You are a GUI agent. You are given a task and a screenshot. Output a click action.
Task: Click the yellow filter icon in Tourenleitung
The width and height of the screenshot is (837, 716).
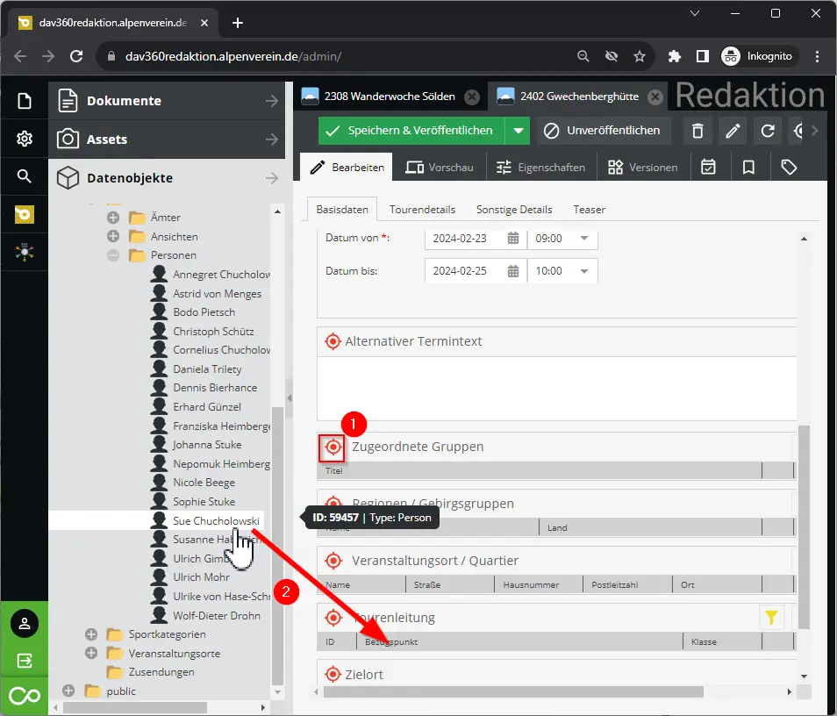771,618
